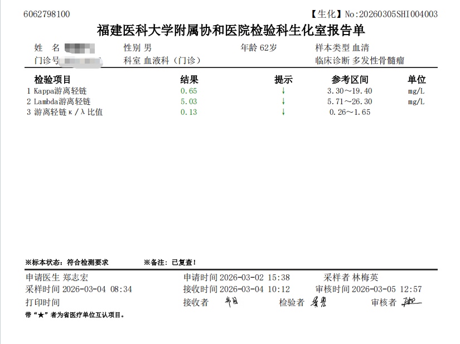
Task: Click 采样时间 2026-03-04 08:34
Action: [x=79, y=289]
